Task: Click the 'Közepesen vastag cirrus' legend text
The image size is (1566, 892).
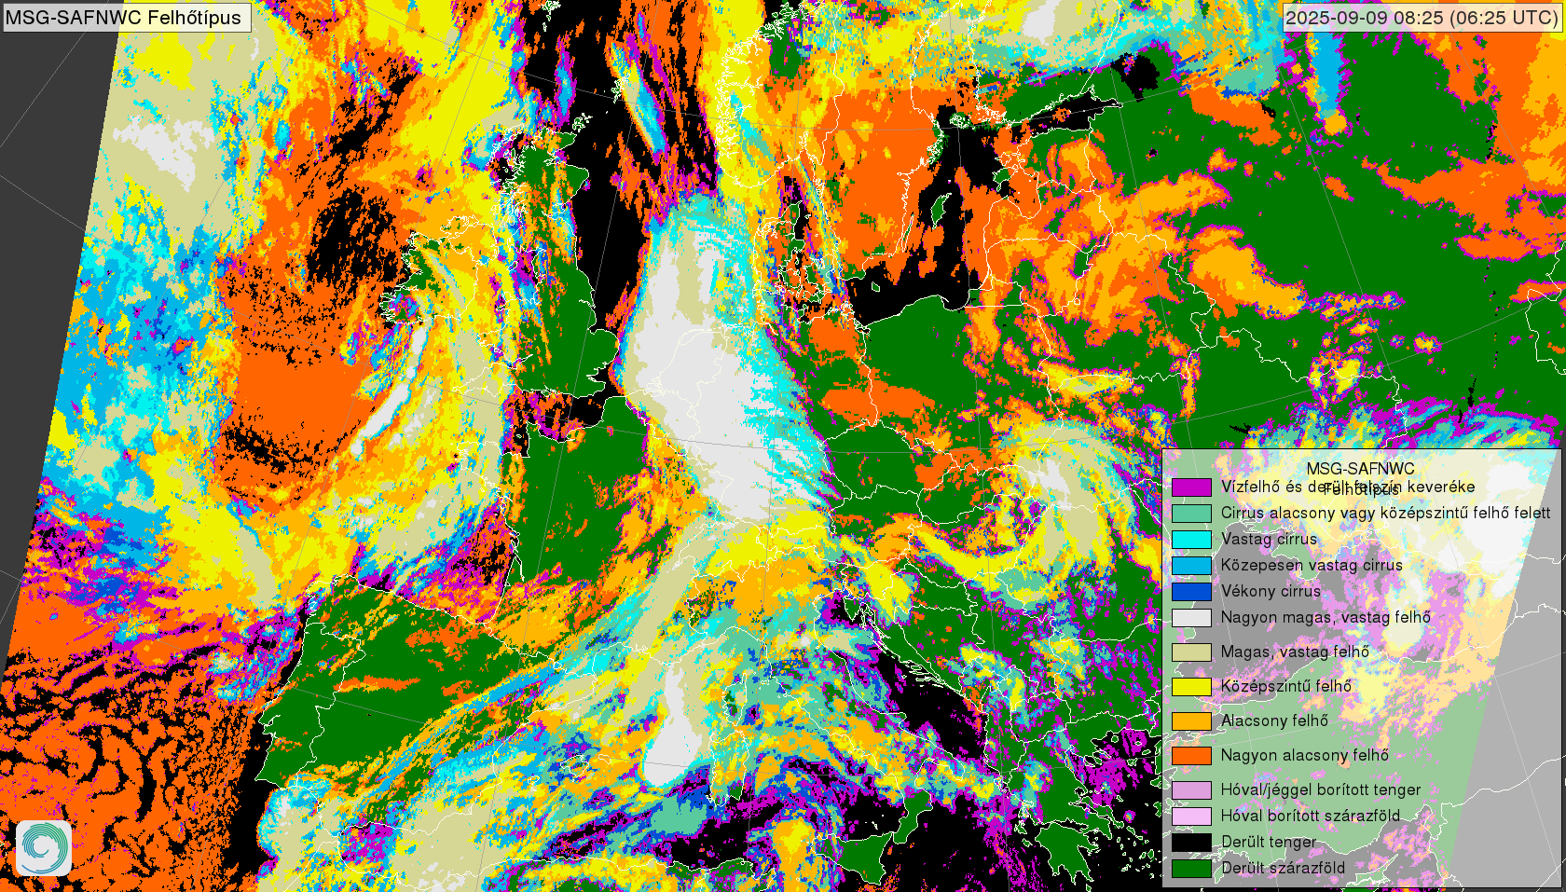Action: pyautogui.click(x=1312, y=565)
